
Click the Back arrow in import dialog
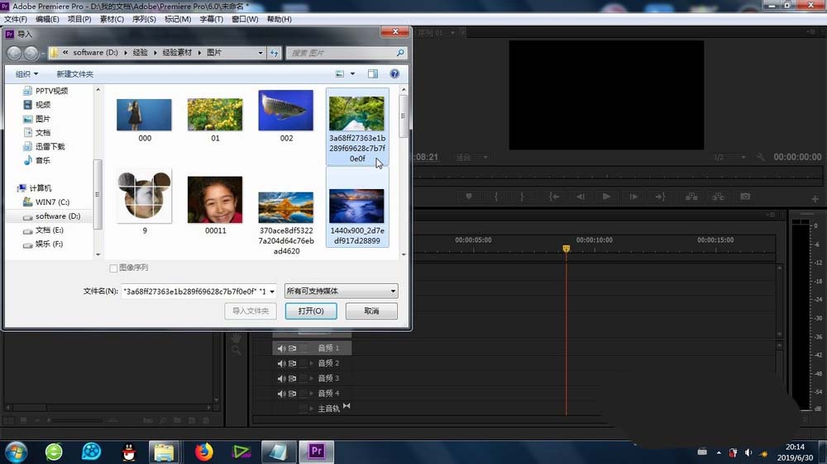tap(14, 53)
